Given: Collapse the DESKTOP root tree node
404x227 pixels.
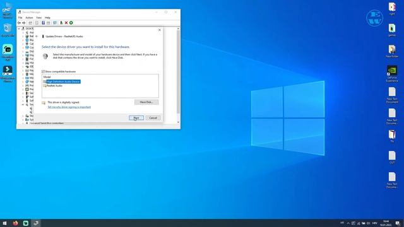Looking at the screenshot, I should click(19, 29).
